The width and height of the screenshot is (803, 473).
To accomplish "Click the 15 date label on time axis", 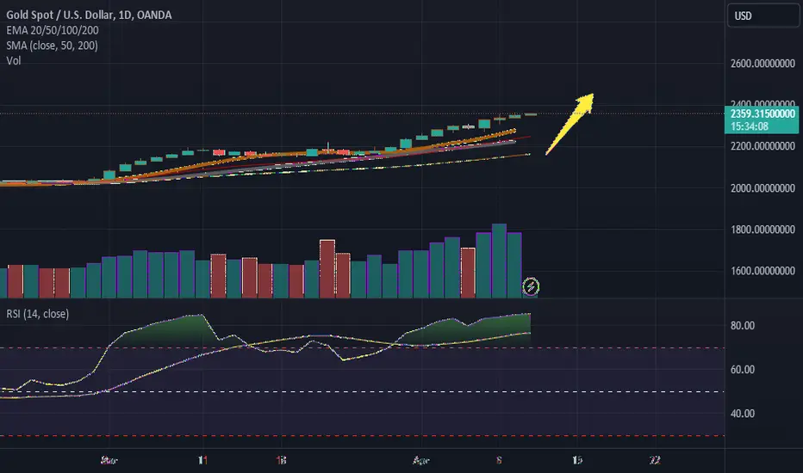I will tap(577, 460).
